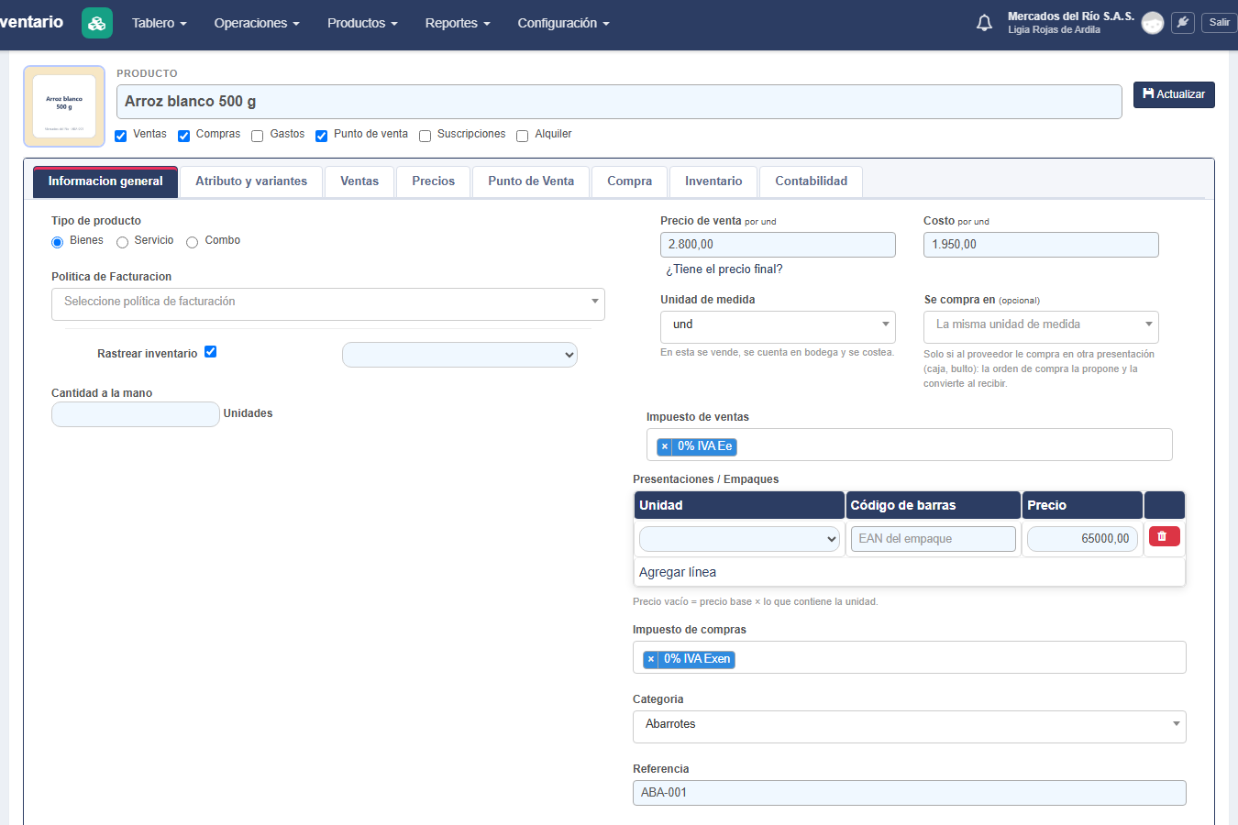The height and width of the screenshot is (825, 1238).
Task: Select the Servicio product type
Action: point(122,243)
